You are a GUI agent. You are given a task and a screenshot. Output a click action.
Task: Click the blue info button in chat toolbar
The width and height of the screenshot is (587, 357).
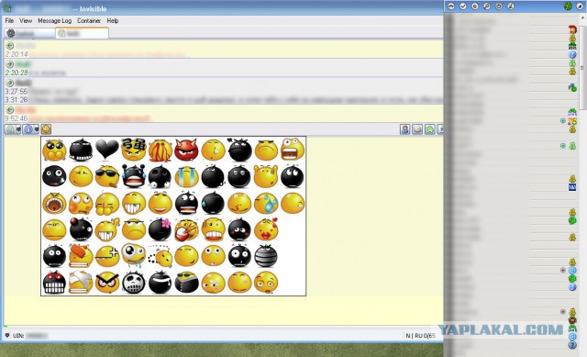28,129
